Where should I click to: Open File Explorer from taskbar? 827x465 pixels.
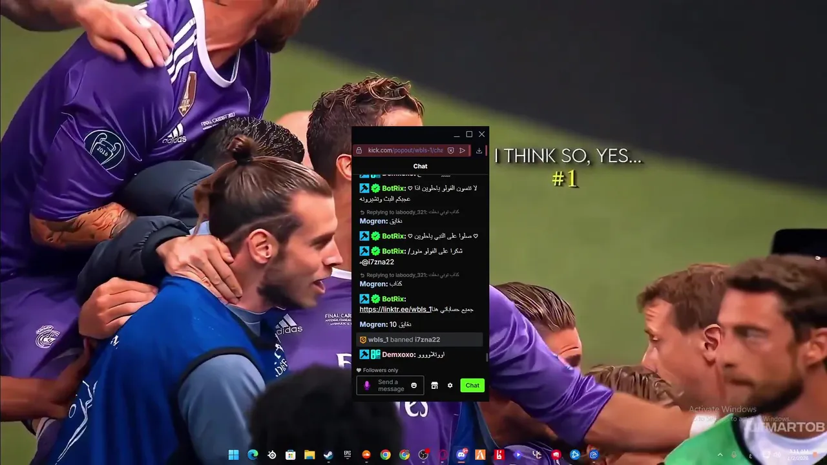click(309, 455)
